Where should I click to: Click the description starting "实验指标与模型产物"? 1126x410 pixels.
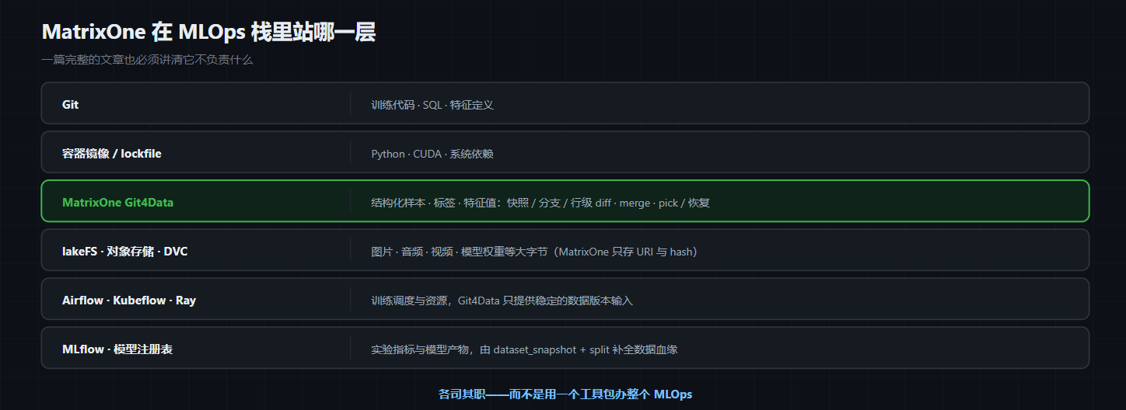525,349
